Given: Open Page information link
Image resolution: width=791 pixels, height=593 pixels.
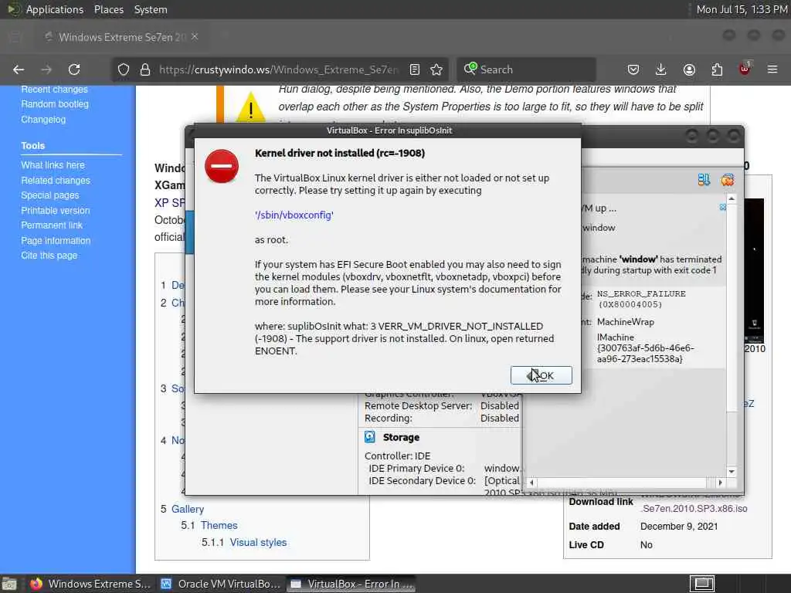Looking at the screenshot, I should coord(56,241).
